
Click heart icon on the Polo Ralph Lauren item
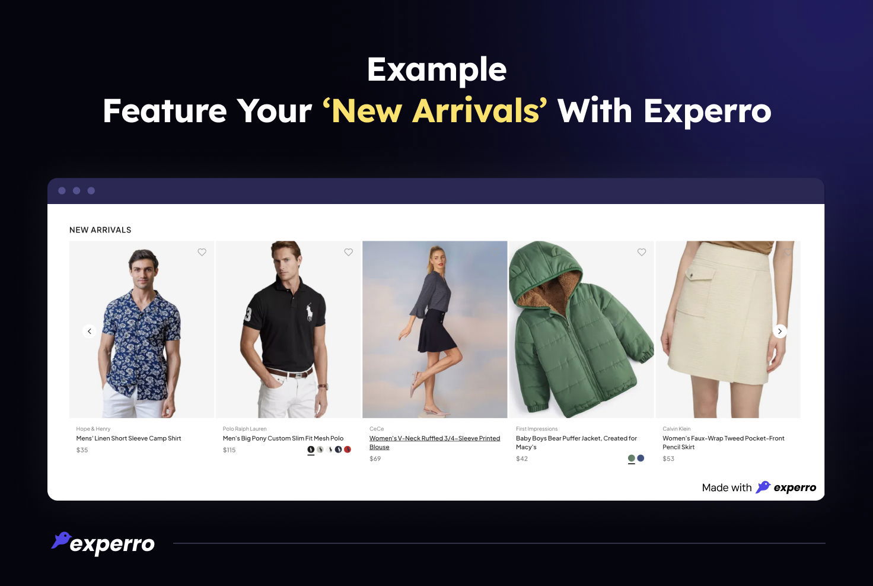tap(349, 252)
